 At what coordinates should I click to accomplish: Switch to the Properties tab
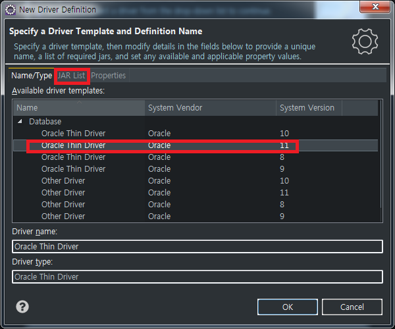[x=109, y=76]
